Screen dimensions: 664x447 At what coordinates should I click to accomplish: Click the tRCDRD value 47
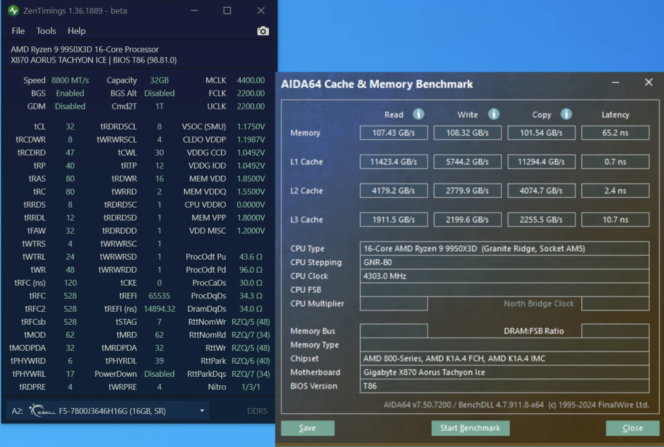point(70,152)
